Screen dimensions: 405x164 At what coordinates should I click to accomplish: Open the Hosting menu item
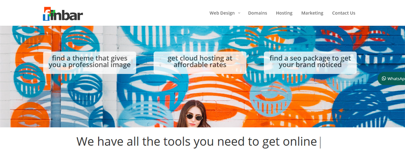pos(284,13)
